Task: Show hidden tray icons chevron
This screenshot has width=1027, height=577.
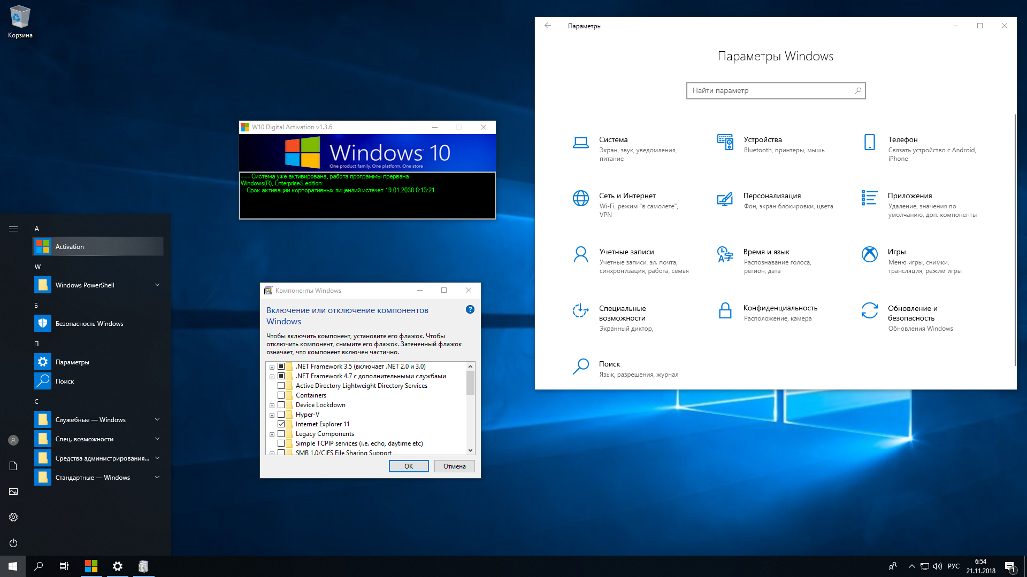Action: tap(911, 566)
